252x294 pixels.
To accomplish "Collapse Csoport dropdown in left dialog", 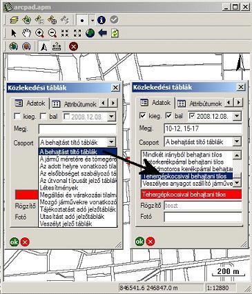I will [x=111, y=142].
